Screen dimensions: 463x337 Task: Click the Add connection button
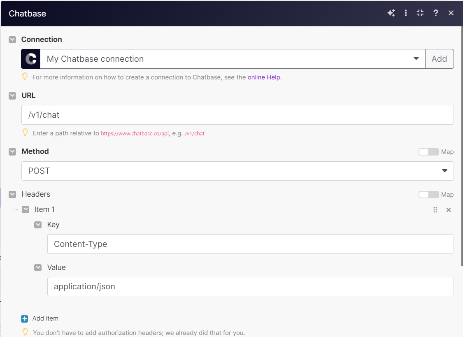point(439,59)
